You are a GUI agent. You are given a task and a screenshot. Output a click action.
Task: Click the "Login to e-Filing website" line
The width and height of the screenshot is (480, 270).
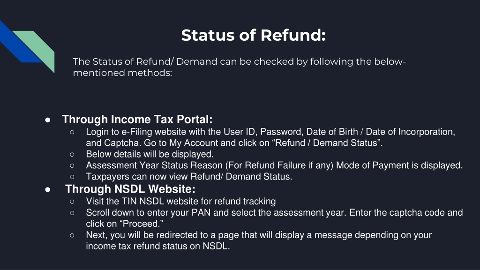tap(270, 132)
